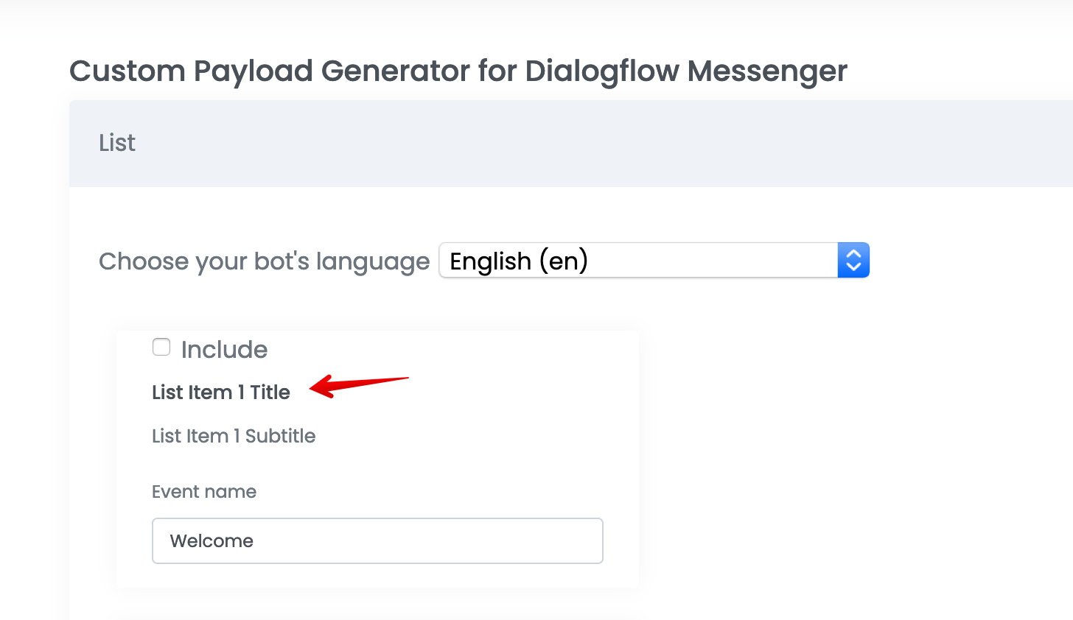Click the word Welcome in the text field
This screenshot has width=1073, height=620.
click(x=212, y=541)
